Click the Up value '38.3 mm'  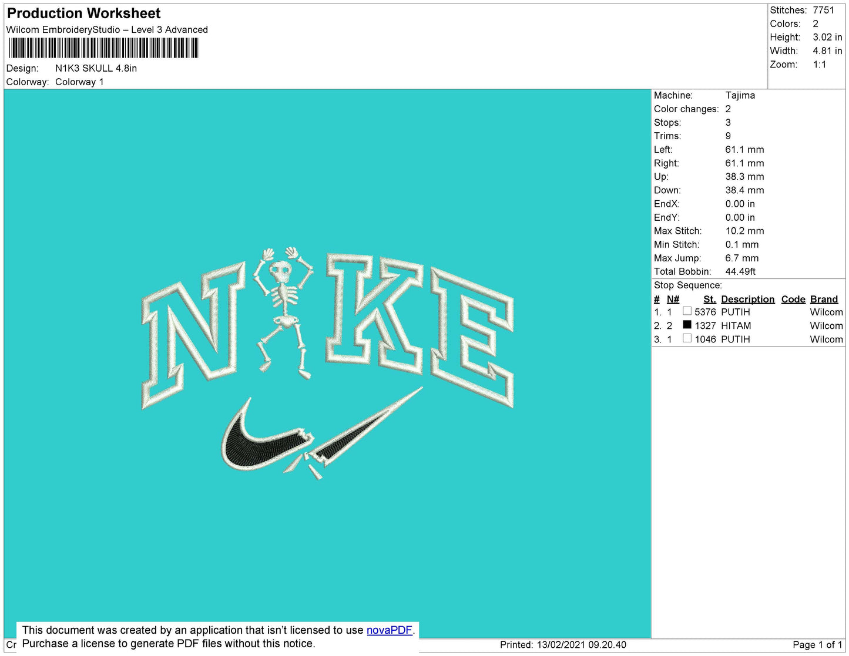click(x=744, y=176)
